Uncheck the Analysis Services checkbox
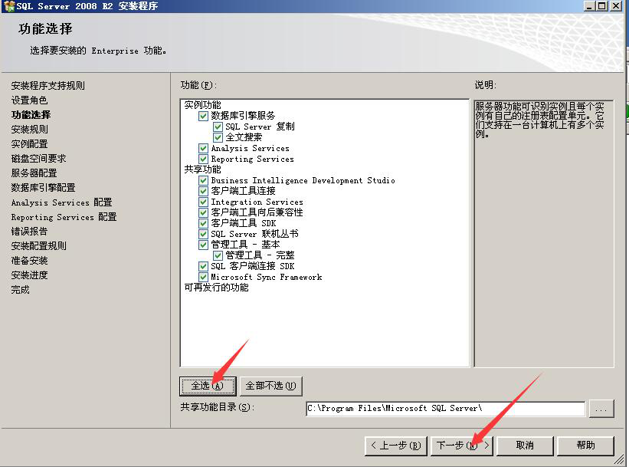Viewport: 629px width, 467px height. (203, 148)
